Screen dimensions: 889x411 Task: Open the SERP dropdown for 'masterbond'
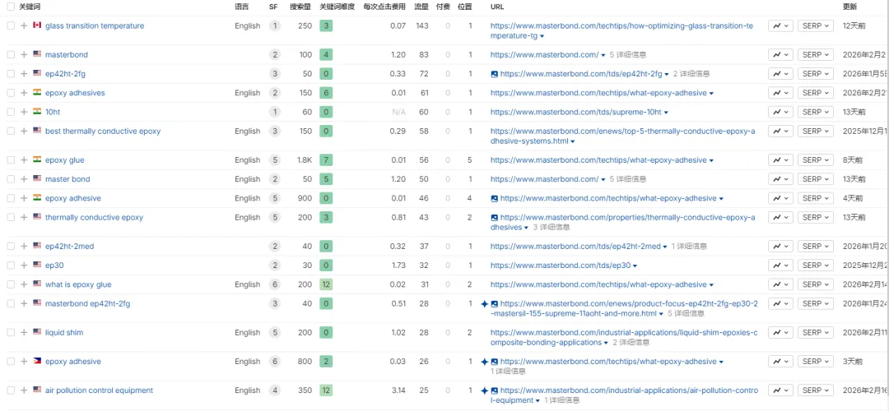pyautogui.click(x=815, y=55)
